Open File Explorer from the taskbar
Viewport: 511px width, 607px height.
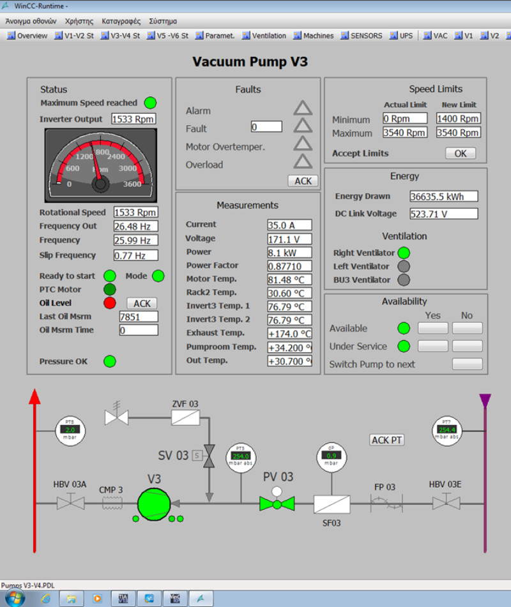click(x=72, y=599)
